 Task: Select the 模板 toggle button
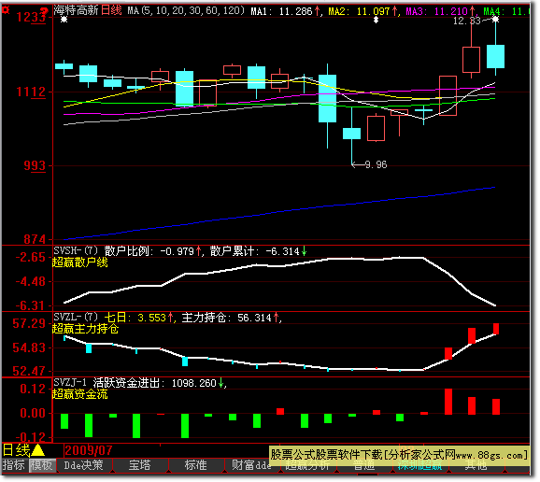[x=42, y=465]
